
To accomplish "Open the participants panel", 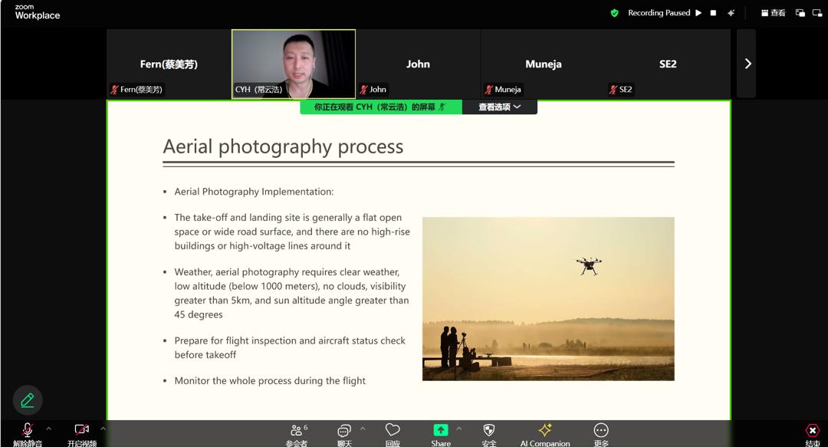I will click(297, 432).
